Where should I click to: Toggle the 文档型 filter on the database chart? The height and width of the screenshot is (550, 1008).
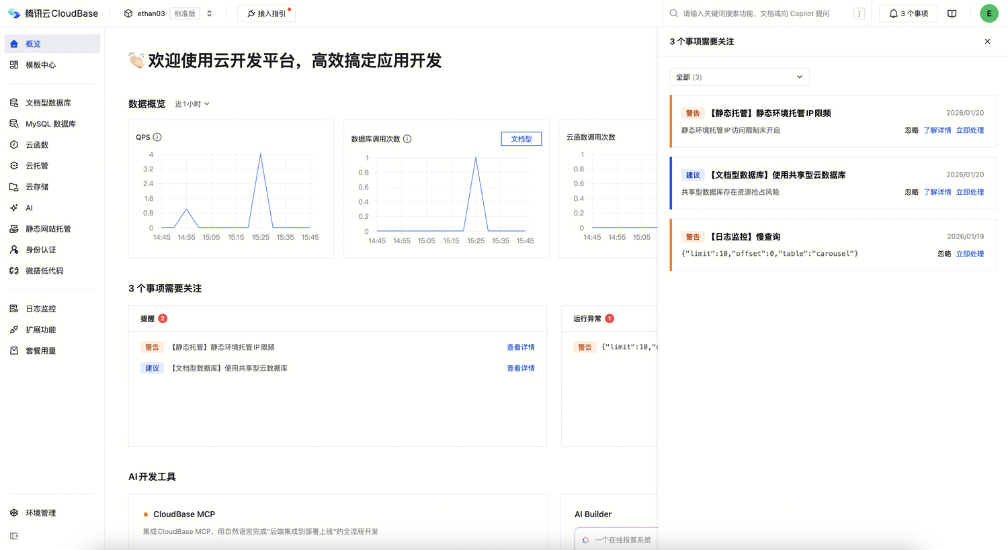(521, 138)
